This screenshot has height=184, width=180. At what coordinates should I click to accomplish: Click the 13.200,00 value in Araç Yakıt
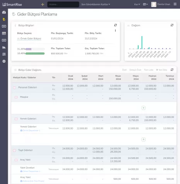click(x=115, y=161)
